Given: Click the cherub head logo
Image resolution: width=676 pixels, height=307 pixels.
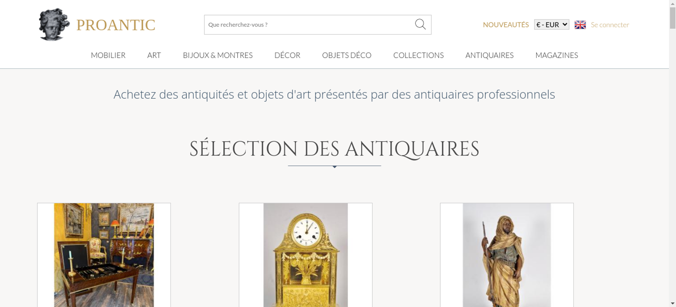Looking at the screenshot, I should click(x=54, y=24).
